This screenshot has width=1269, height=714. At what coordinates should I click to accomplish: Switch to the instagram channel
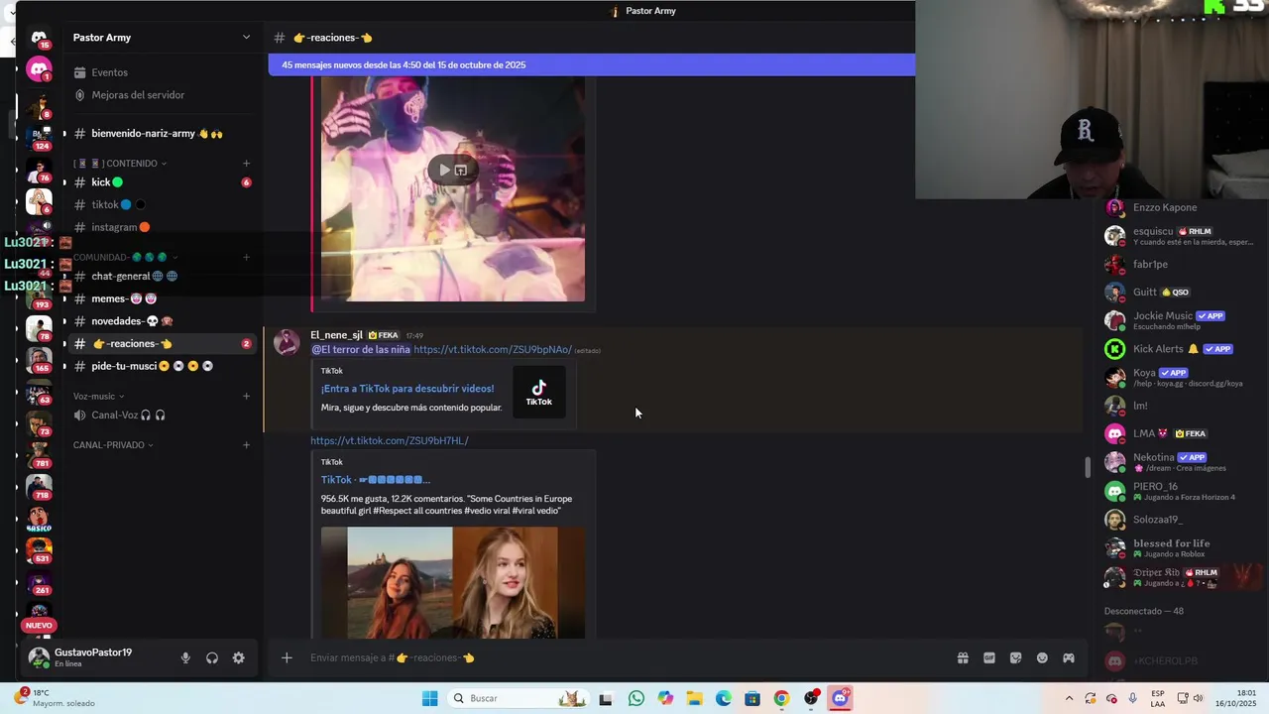163,227
